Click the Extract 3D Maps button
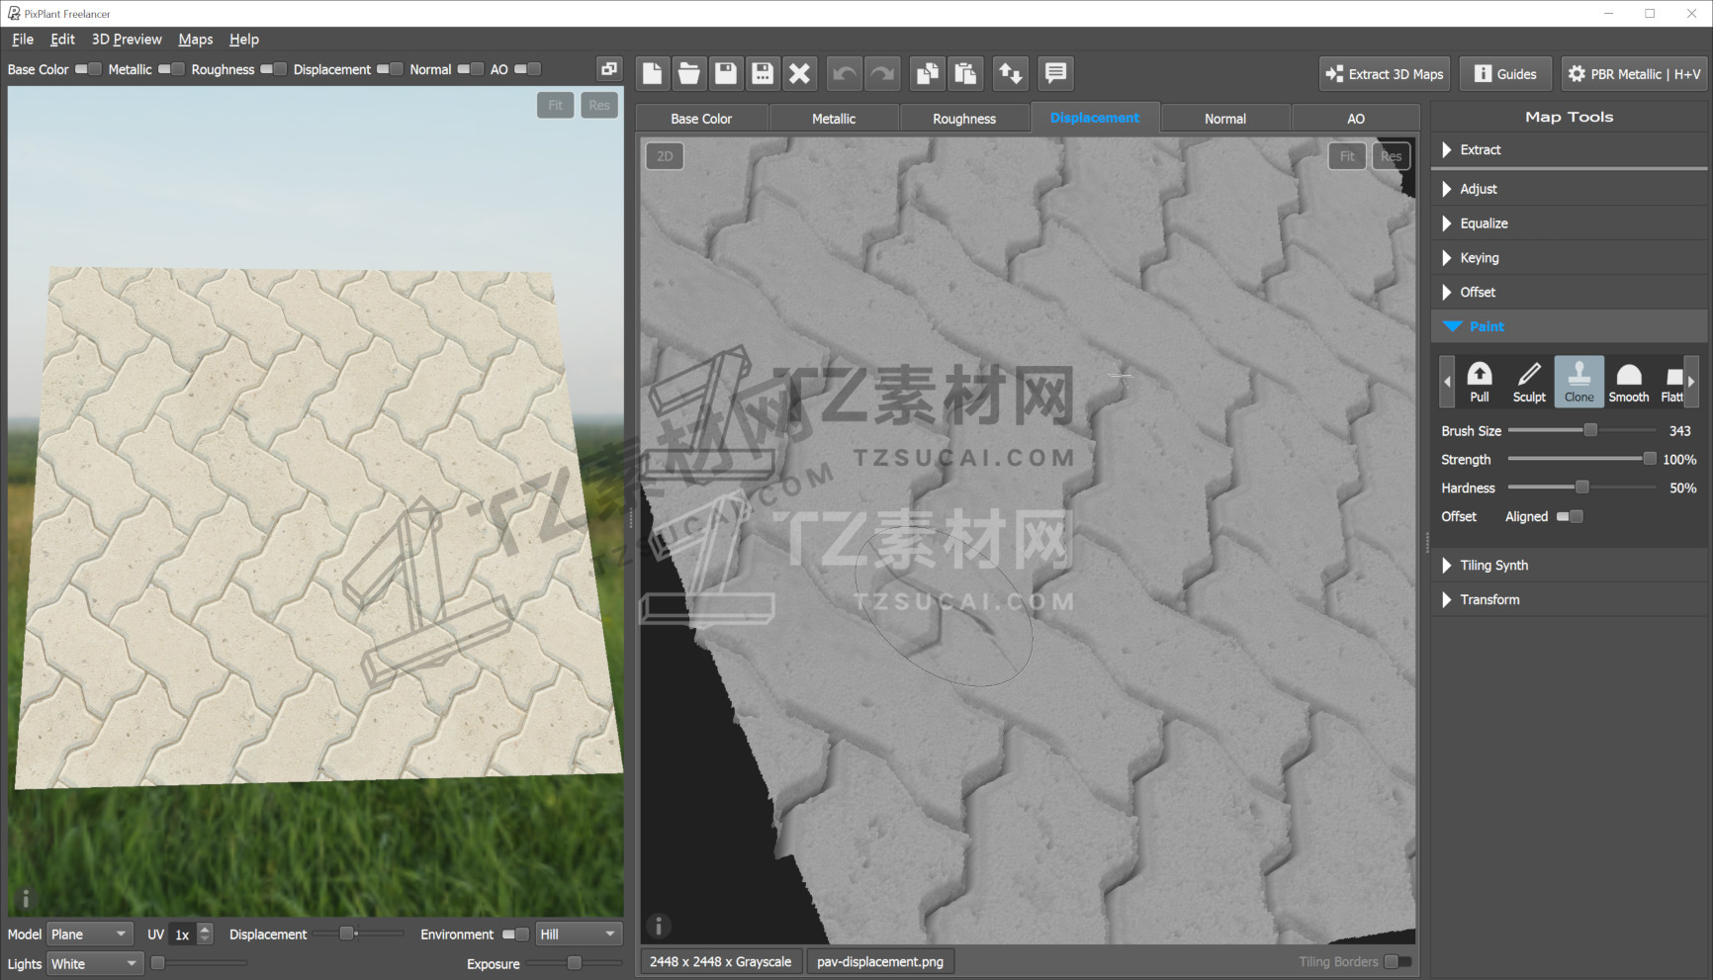 (x=1385, y=74)
